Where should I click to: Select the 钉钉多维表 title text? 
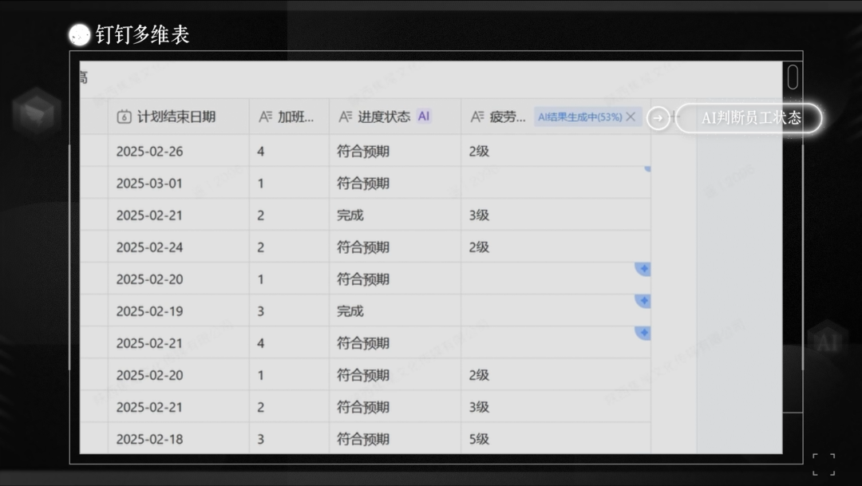(x=142, y=34)
